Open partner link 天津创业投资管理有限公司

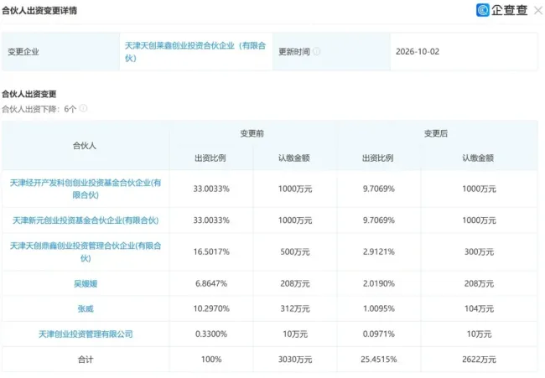tap(86, 334)
